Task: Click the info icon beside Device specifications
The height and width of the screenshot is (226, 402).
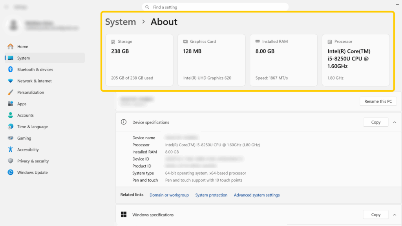Action: pos(123,122)
